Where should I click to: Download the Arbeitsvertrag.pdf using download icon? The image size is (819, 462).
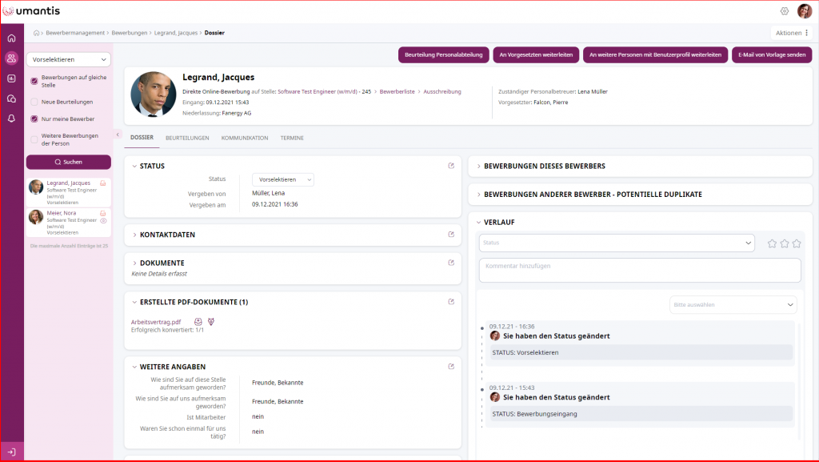(198, 322)
